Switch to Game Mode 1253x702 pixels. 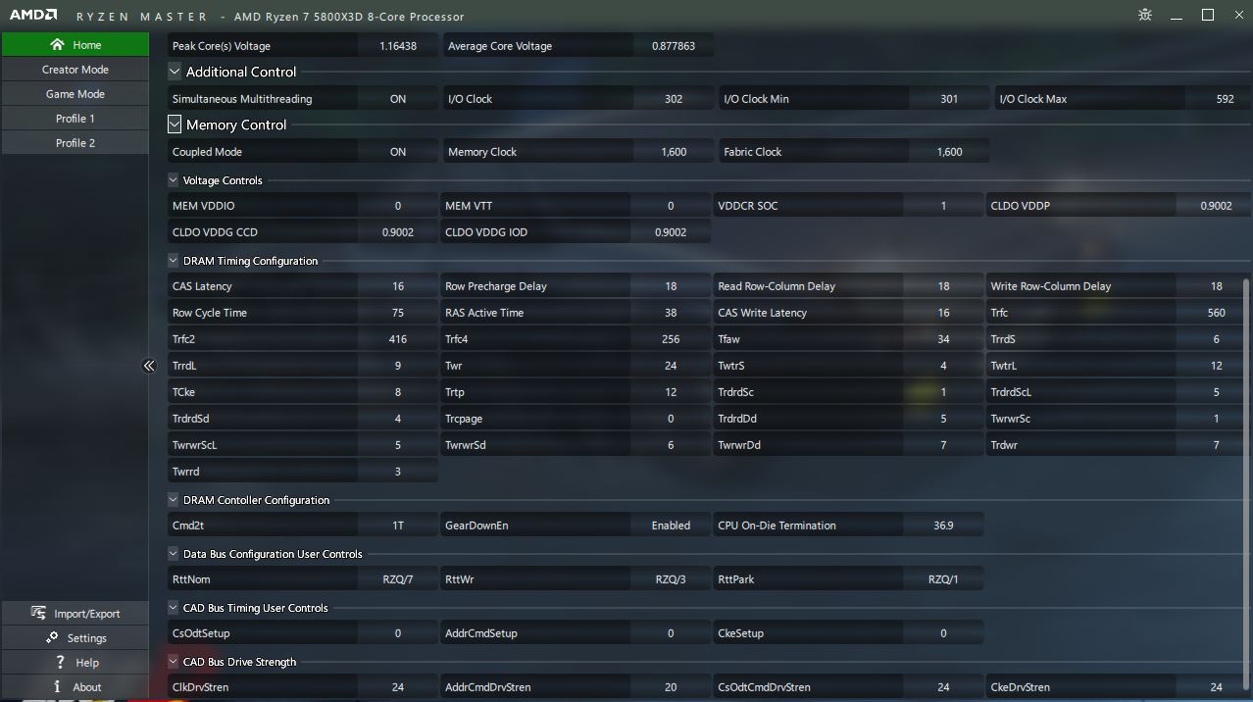point(75,94)
